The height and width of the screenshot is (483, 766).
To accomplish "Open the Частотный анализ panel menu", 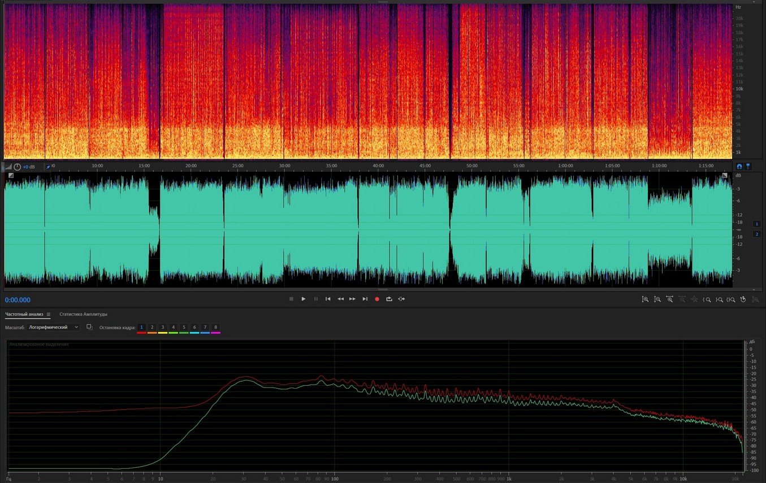I will [x=49, y=314].
